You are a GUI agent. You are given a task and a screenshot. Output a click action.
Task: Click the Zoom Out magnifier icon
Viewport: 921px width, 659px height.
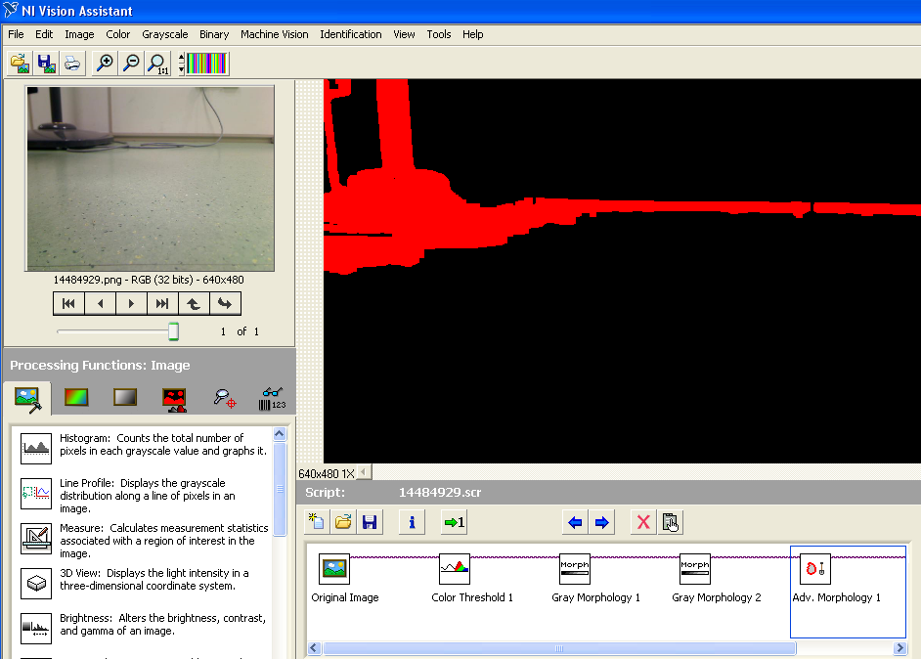pos(130,64)
